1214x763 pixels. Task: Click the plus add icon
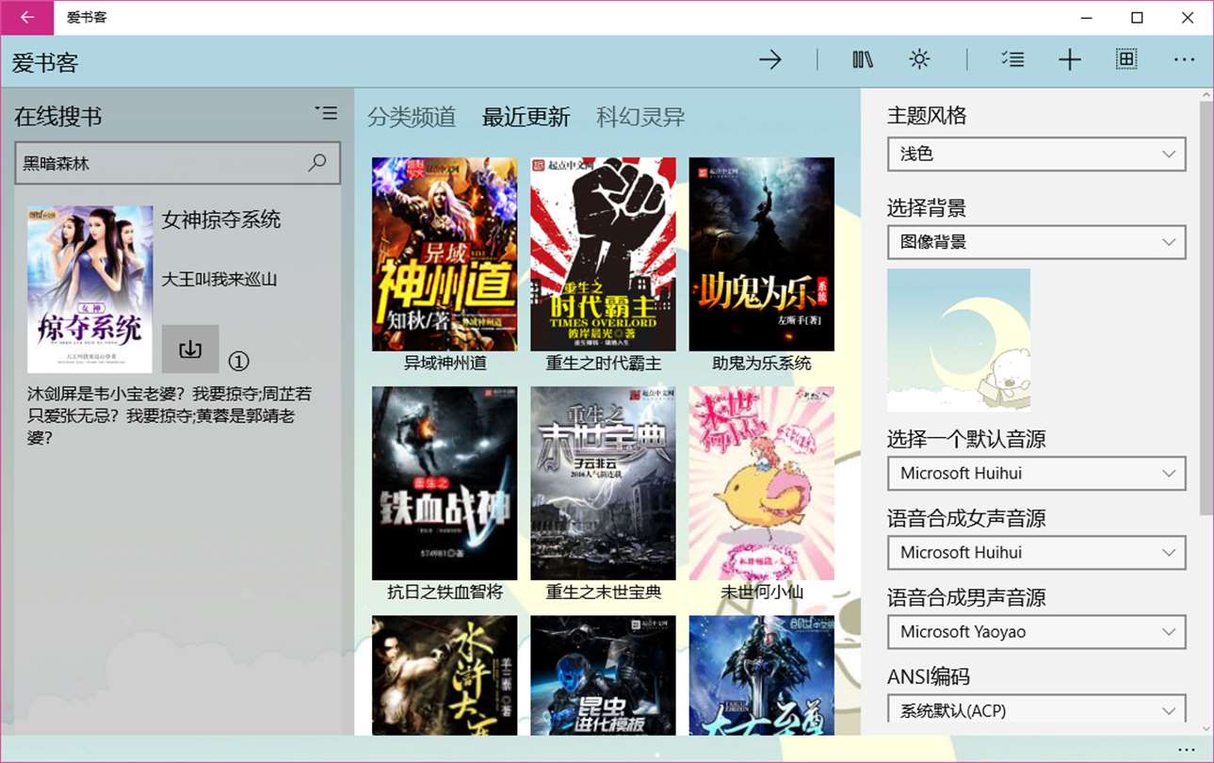click(x=1069, y=60)
